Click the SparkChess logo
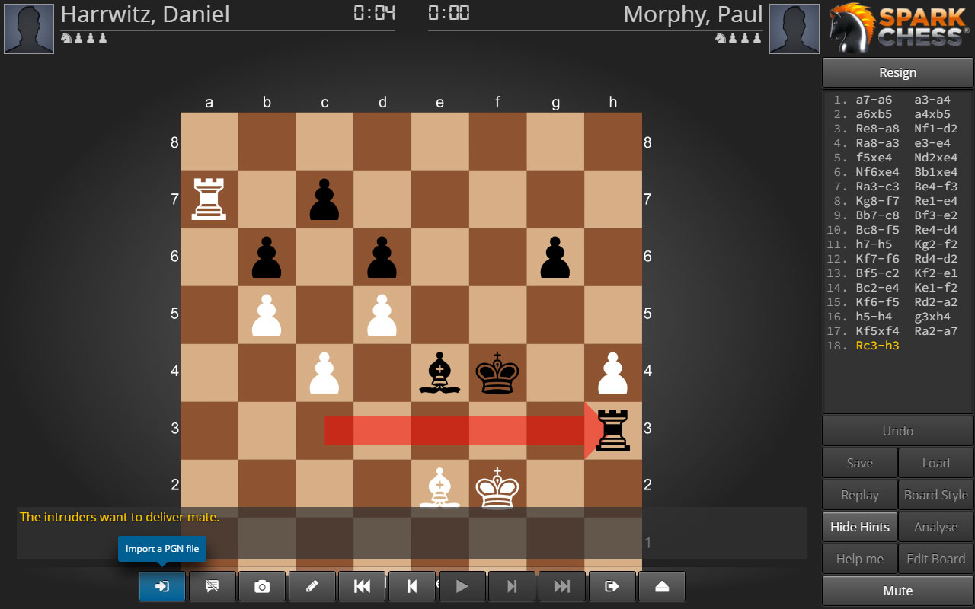This screenshot has height=609, width=975. click(x=897, y=27)
